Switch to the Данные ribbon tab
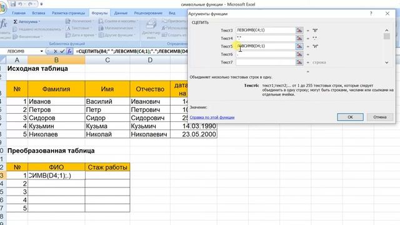The height and width of the screenshot is (225, 400). click(121, 13)
